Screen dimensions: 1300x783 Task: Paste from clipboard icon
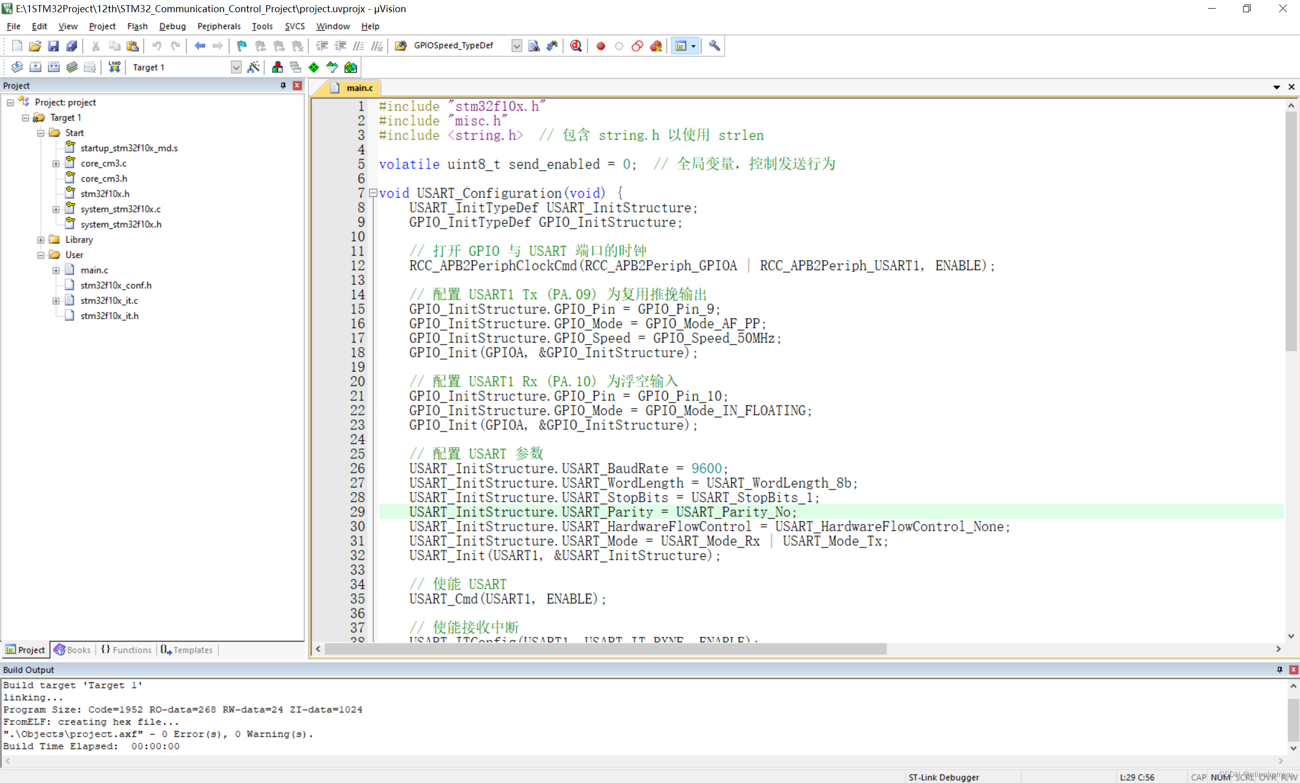click(133, 46)
